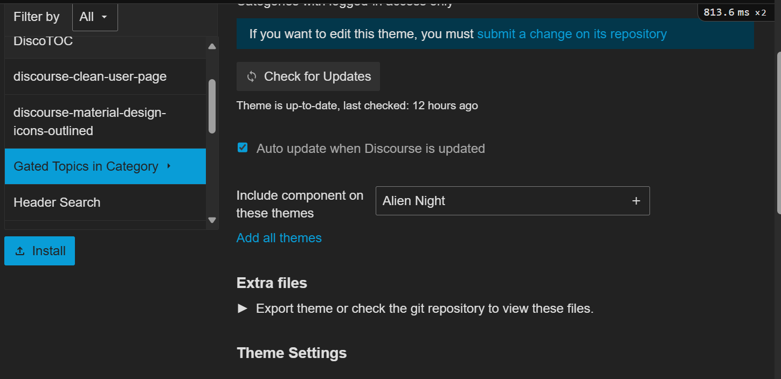Click the component list scroll down arrow
Screen dimensions: 781x379
(212, 220)
